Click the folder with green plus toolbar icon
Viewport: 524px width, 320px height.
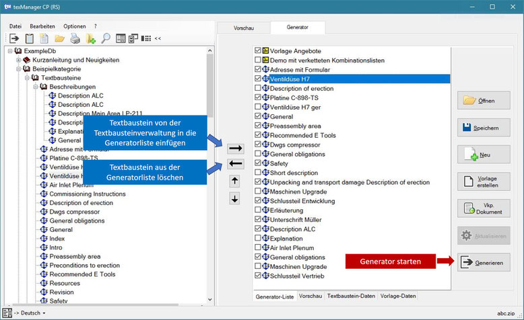click(x=90, y=39)
